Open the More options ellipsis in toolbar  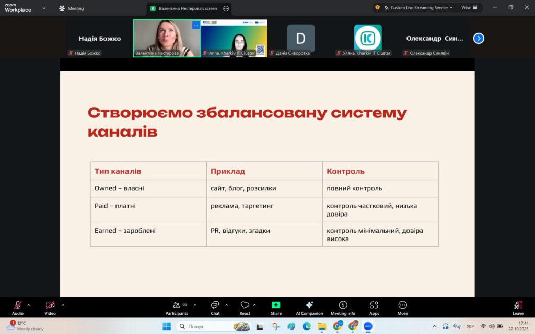point(402,305)
